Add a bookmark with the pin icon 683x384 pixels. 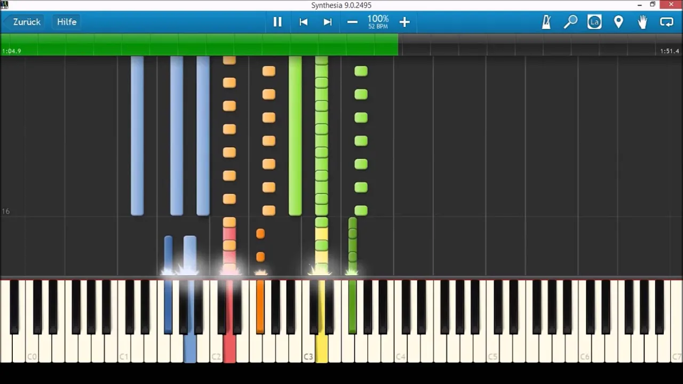(x=618, y=22)
